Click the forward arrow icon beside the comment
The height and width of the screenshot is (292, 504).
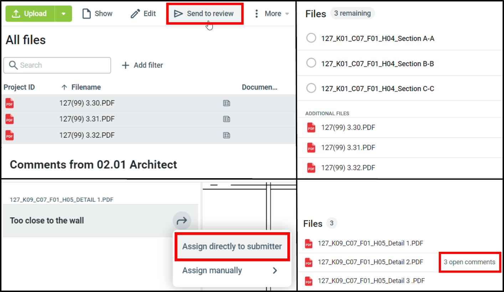pyautogui.click(x=182, y=221)
